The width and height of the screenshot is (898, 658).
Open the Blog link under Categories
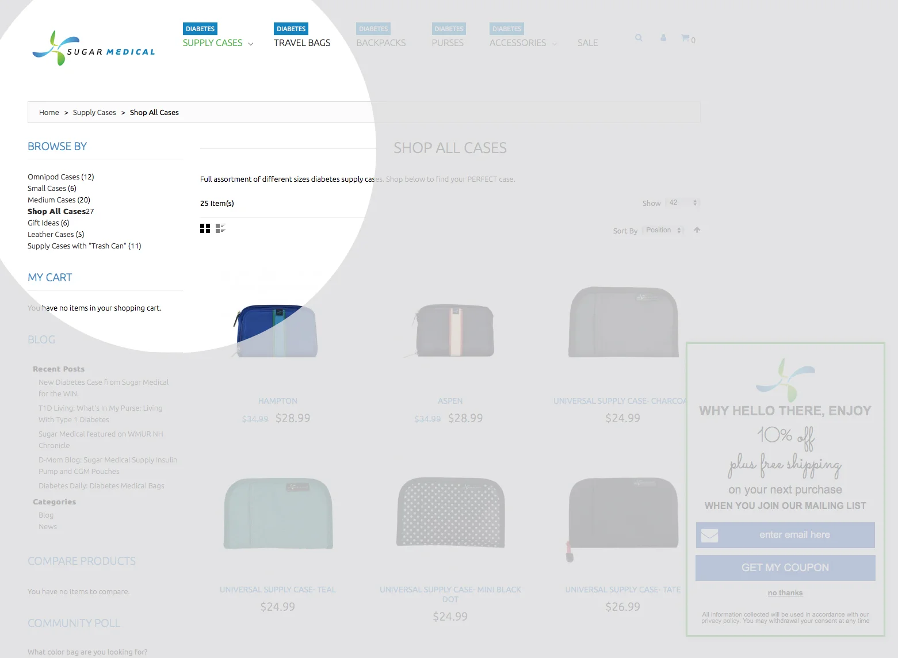(46, 515)
